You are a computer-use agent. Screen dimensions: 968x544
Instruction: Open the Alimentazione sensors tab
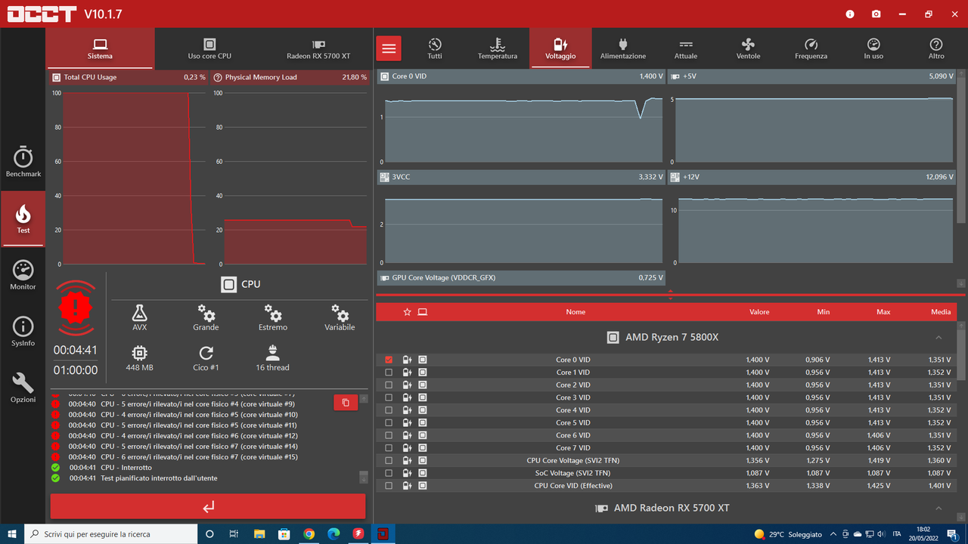(x=623, y=49)
